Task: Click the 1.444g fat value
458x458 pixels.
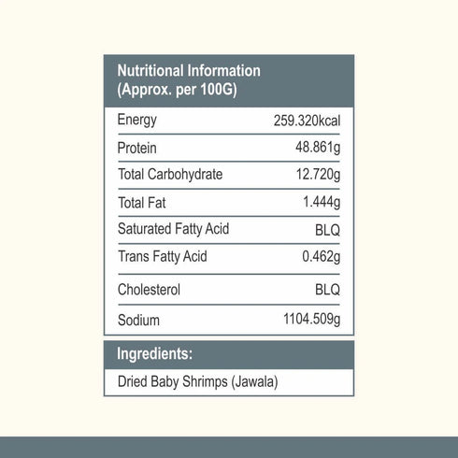Action: [322, 203]
